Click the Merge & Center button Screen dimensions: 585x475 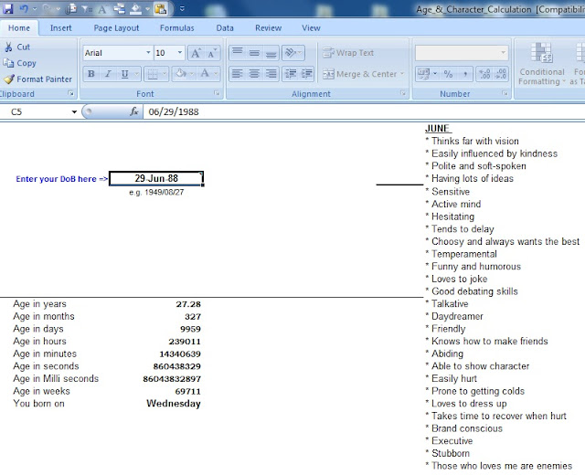(363, 74)
